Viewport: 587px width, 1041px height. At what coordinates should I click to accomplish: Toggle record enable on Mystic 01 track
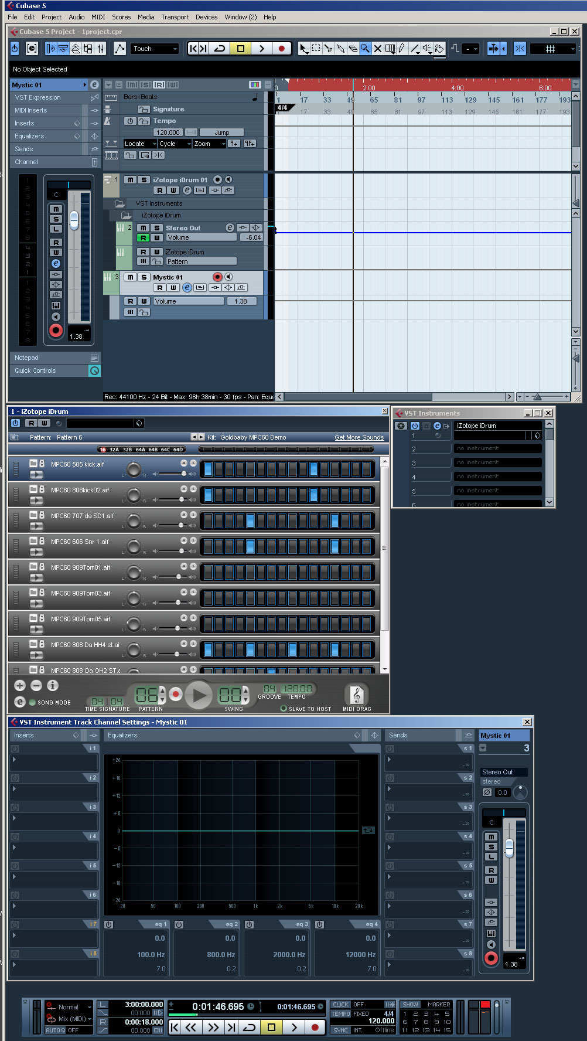(x=217, y=277)
